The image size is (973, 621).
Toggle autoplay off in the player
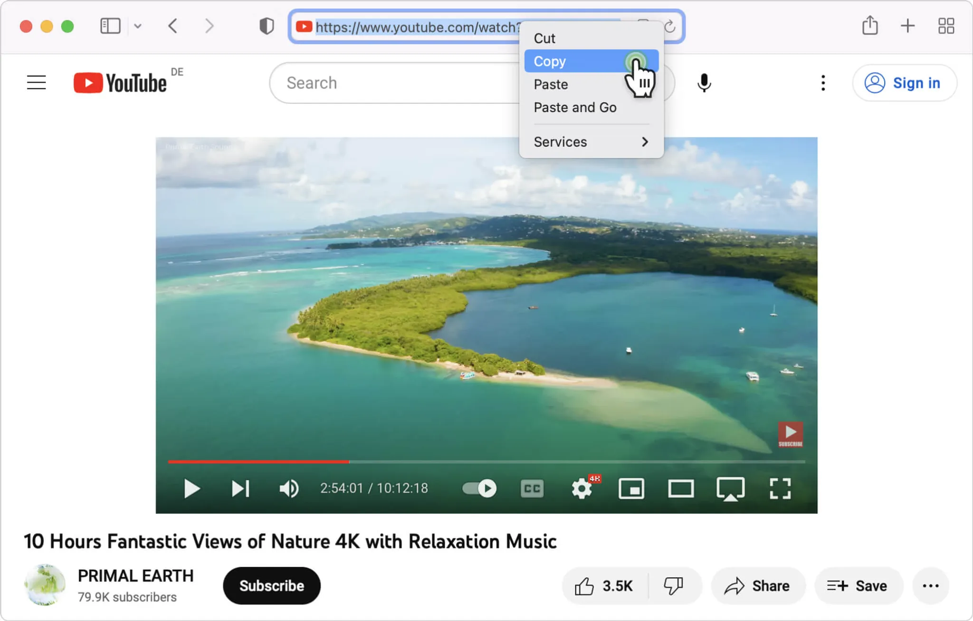coord(478,488)
